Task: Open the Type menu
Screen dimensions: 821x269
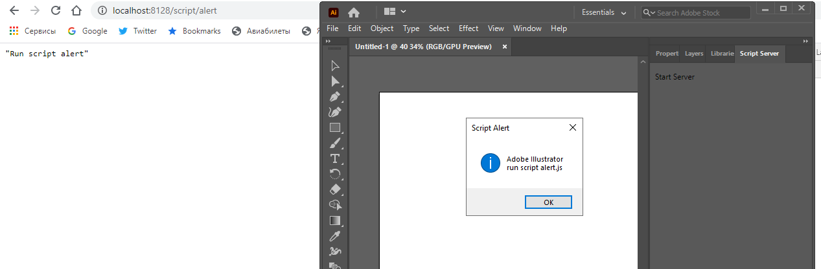Action: pos(411,28)
